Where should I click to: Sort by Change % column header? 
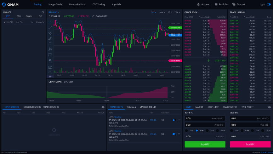[40, 22]
